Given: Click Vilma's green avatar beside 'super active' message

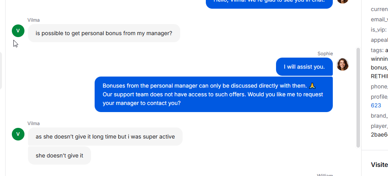Looking at the screenshot, I should [x=18, y=134].
